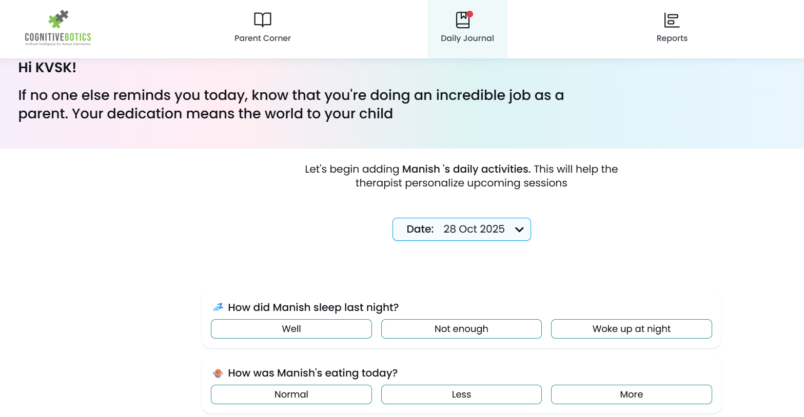Click the Parent Corner open book icon
This screenshot has width=804, height=417.
click(262, 20)
